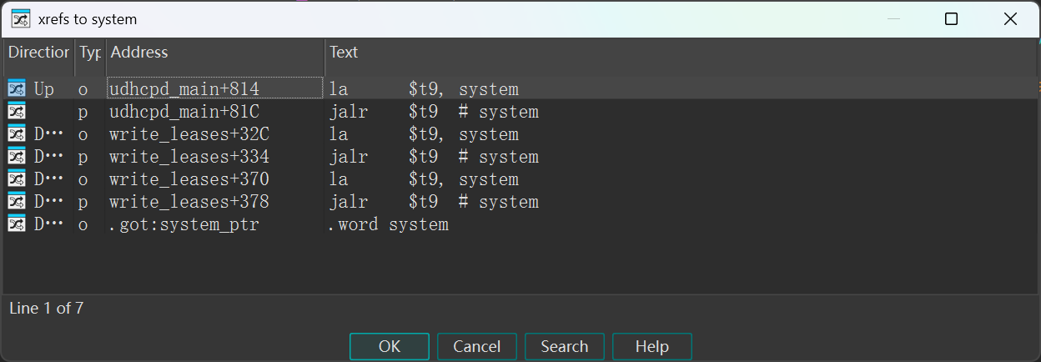Click the xref icon for udhcpd_main+814
Image resolution: width=1041 pixels, height=362 pixels.
click(17, 88)
